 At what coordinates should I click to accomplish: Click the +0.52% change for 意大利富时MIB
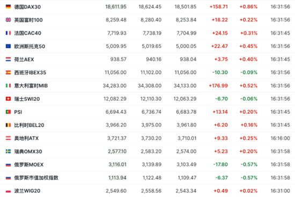tap(248, 86)
